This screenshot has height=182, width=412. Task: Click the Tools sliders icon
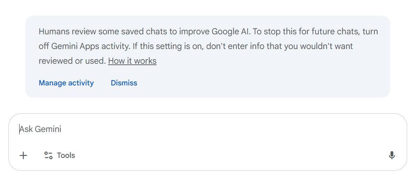(x=48, y=155)
